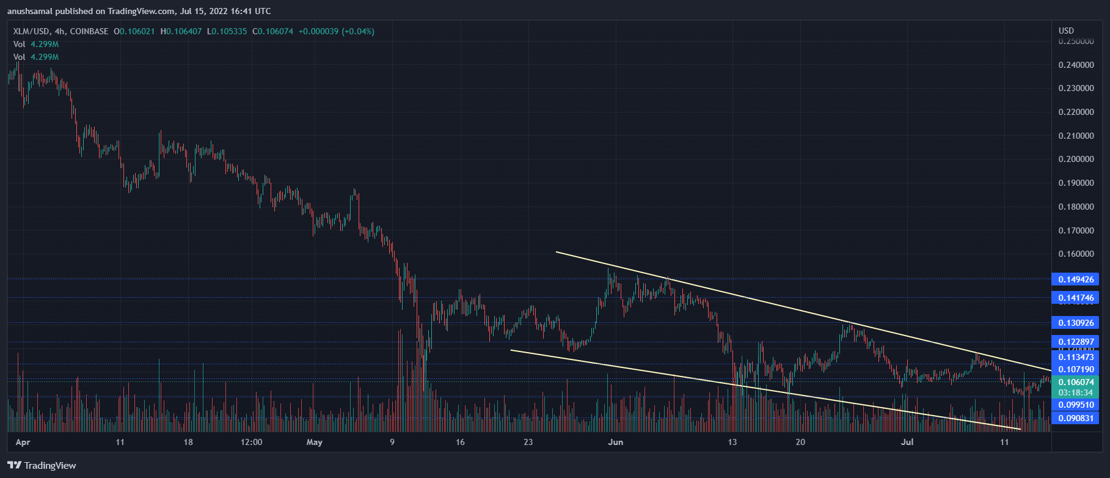Click the 0.220000 price axis label
Viewport: 1110px width, 478px height.
click(1076, 112)
